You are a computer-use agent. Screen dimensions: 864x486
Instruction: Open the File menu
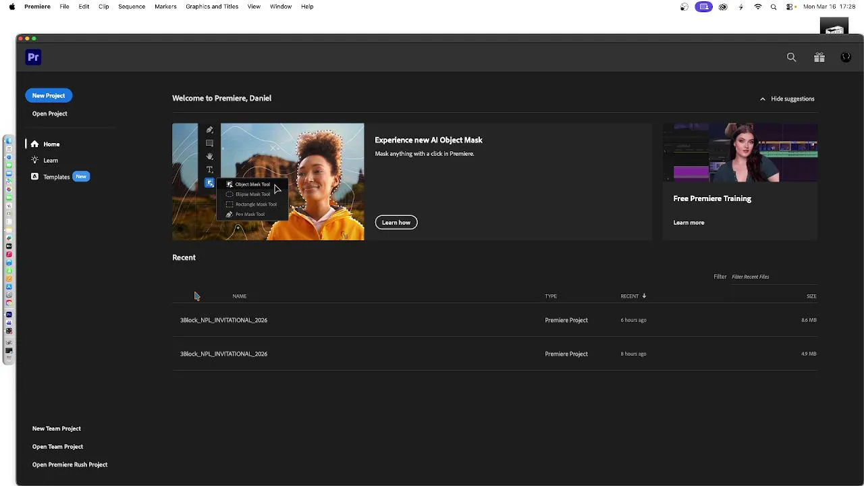pyautogui.click(x=64, y=6)
